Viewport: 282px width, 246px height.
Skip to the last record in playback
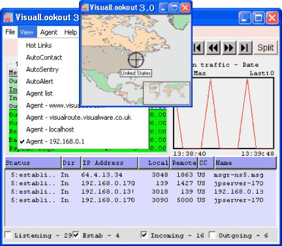[245, 47]
